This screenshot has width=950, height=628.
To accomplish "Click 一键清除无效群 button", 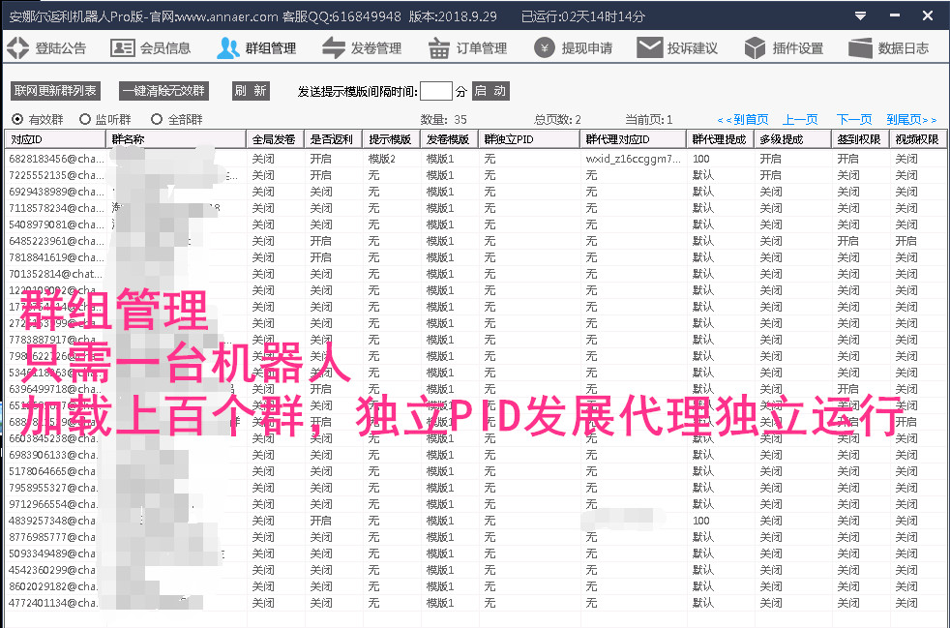I will tap(164, 91).
